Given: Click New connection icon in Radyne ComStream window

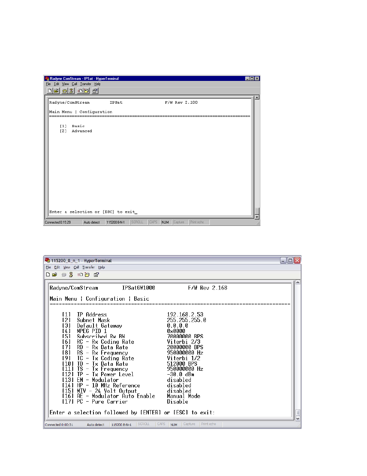Looking at the screenshot, I should [x=50, y=91].
